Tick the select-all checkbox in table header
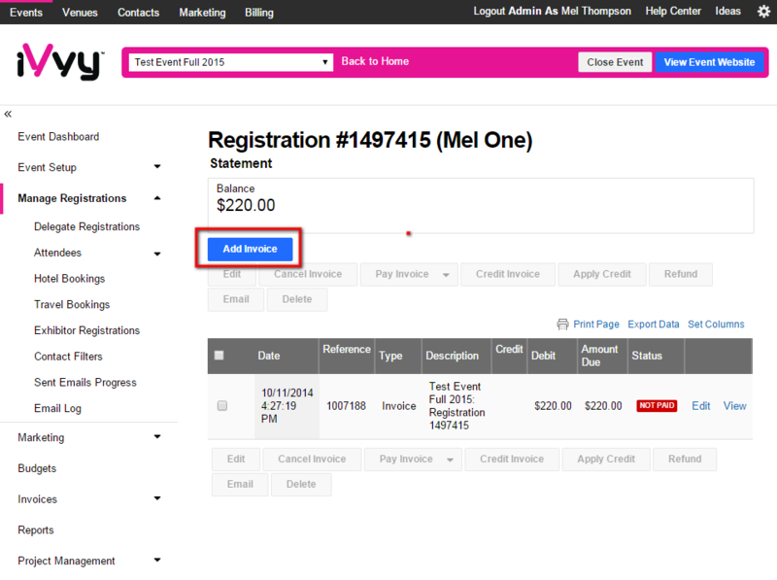 [x=220, y=356]
